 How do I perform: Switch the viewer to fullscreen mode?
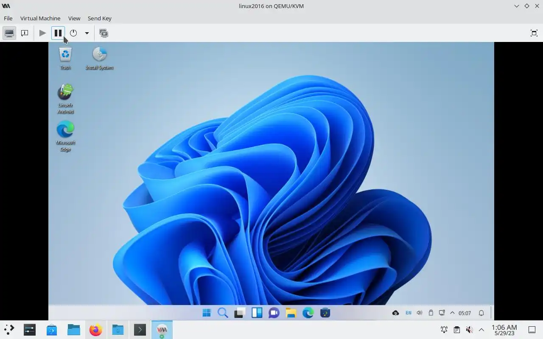pos(534,33)
